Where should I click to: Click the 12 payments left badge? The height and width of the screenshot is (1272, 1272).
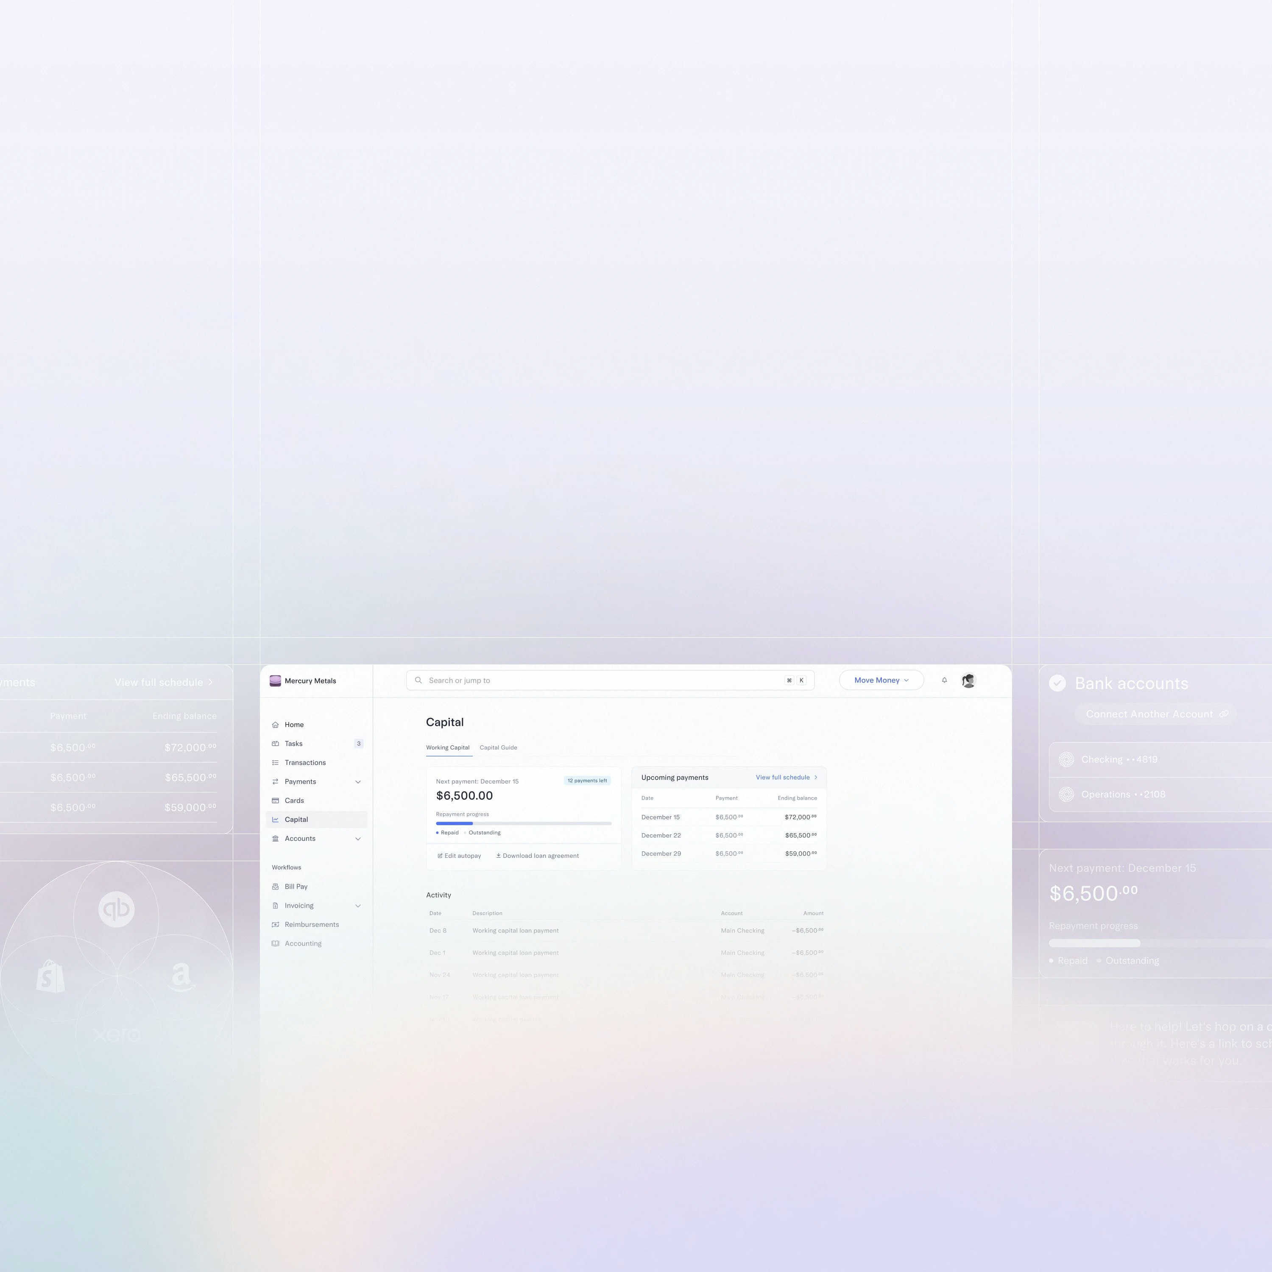click(587, 781)
